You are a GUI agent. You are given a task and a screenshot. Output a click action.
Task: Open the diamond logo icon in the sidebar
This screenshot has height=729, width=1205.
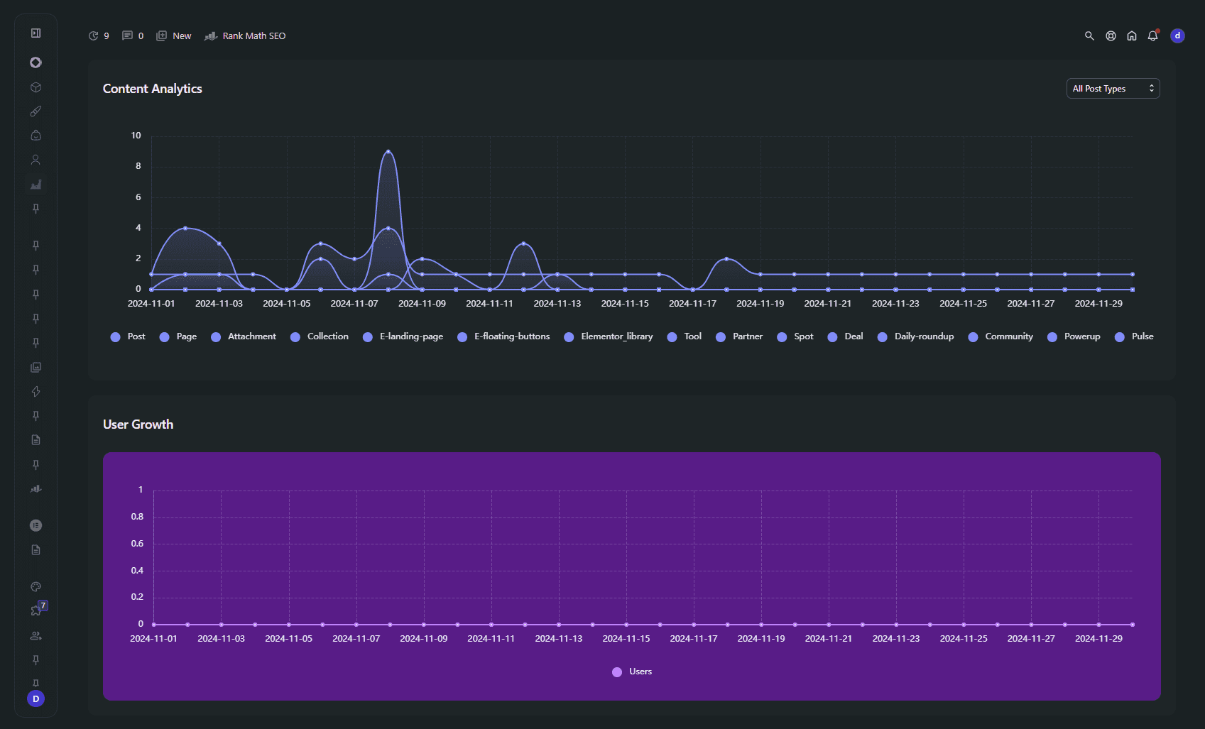(36, 62)
